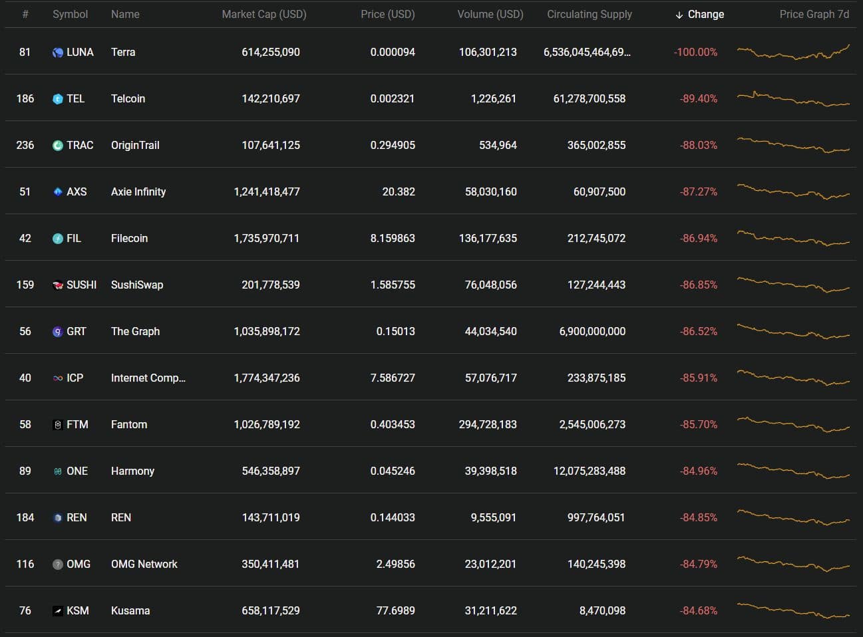Click market cap 350,411,481
Screen dimensions: 863x637
pyautogui.click(x=271, y=564)
